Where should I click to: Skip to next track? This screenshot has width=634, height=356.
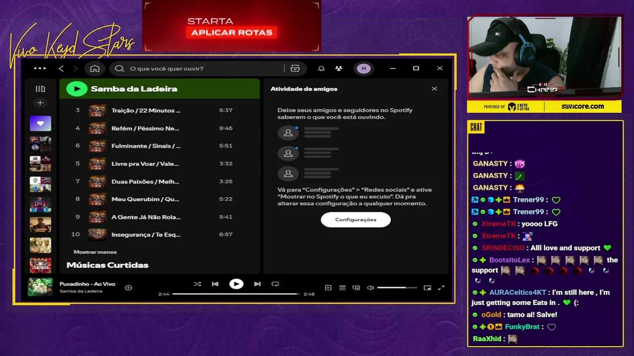pyautogui.click(x=257, y=284)
